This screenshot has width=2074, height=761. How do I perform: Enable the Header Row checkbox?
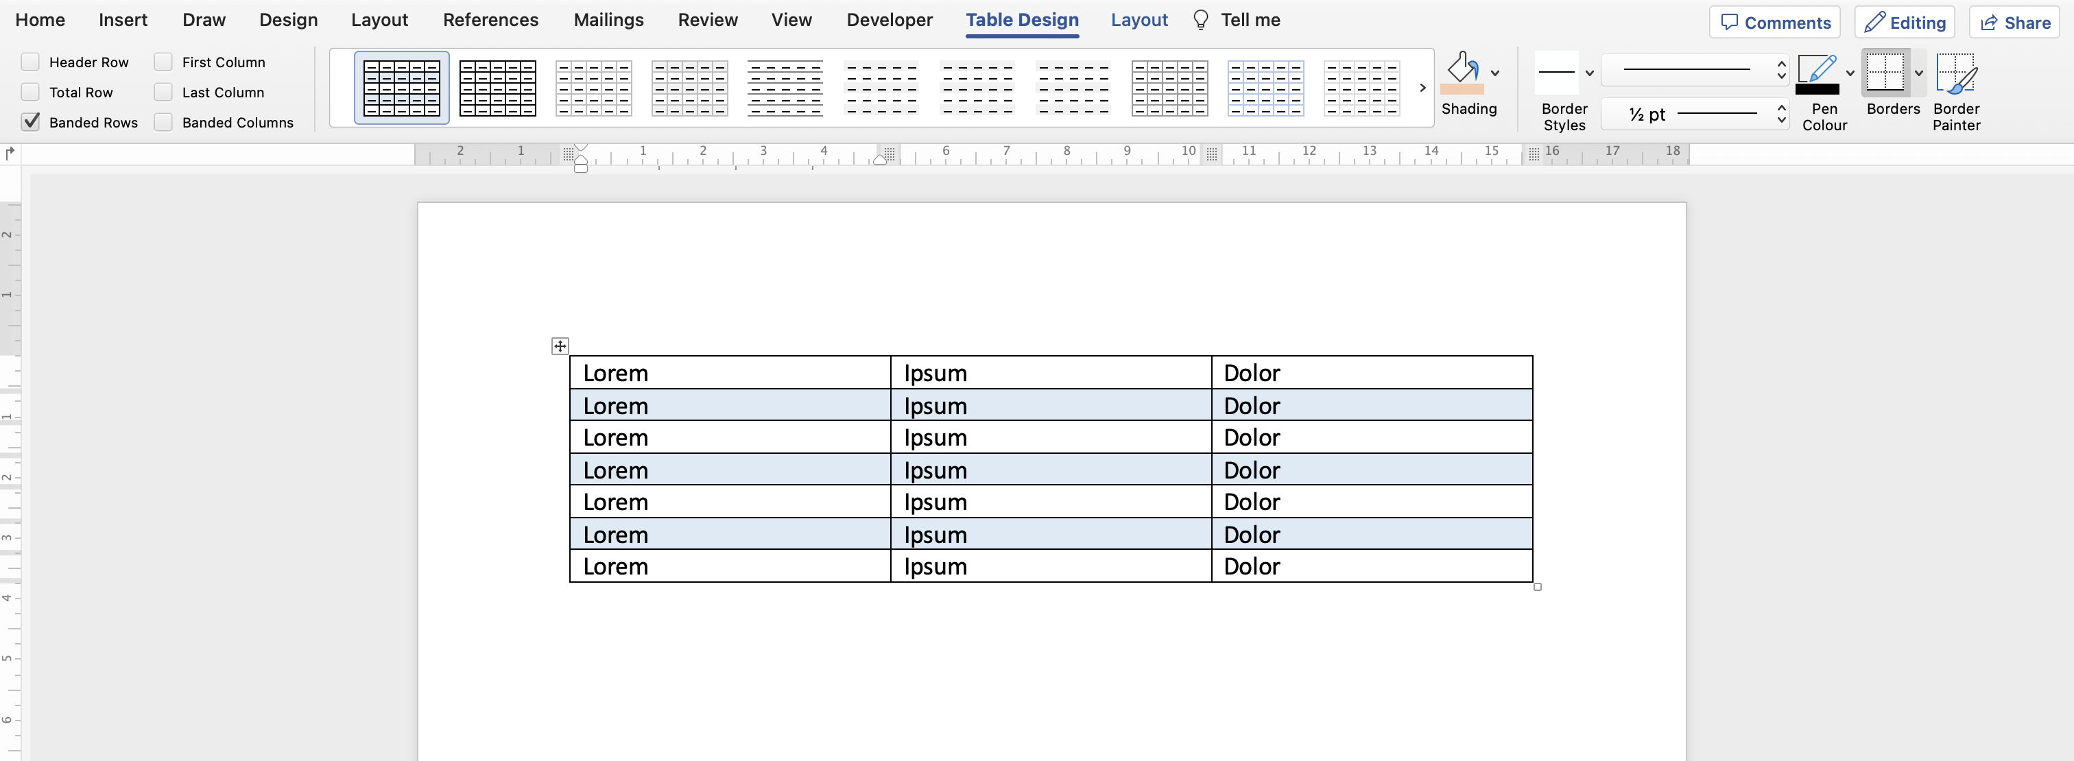click(31, 62)
